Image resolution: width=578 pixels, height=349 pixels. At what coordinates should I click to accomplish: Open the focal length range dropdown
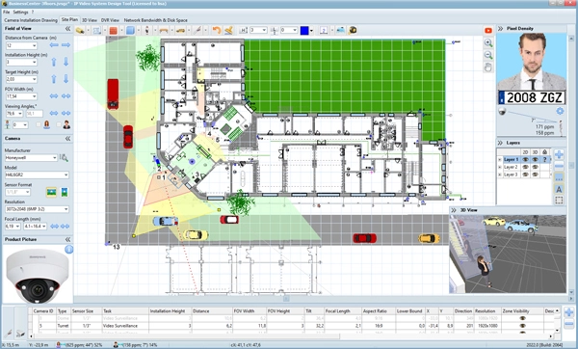click(36, 227)
